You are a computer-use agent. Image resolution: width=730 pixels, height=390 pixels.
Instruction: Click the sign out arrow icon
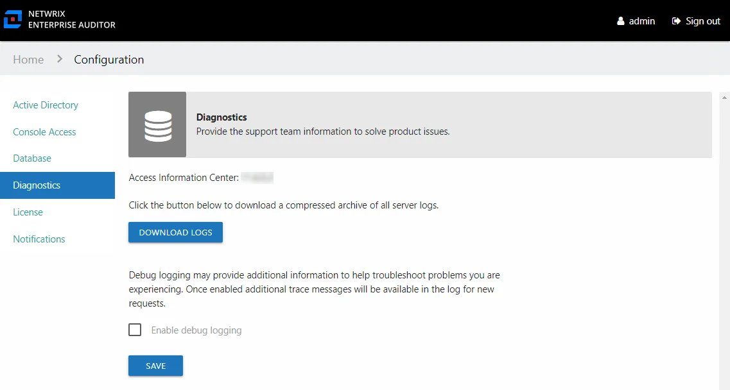[676, 21]
